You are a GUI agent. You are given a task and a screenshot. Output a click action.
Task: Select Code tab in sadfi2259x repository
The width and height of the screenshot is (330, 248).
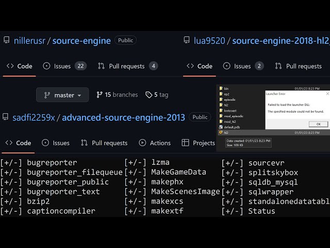point(18,143)
